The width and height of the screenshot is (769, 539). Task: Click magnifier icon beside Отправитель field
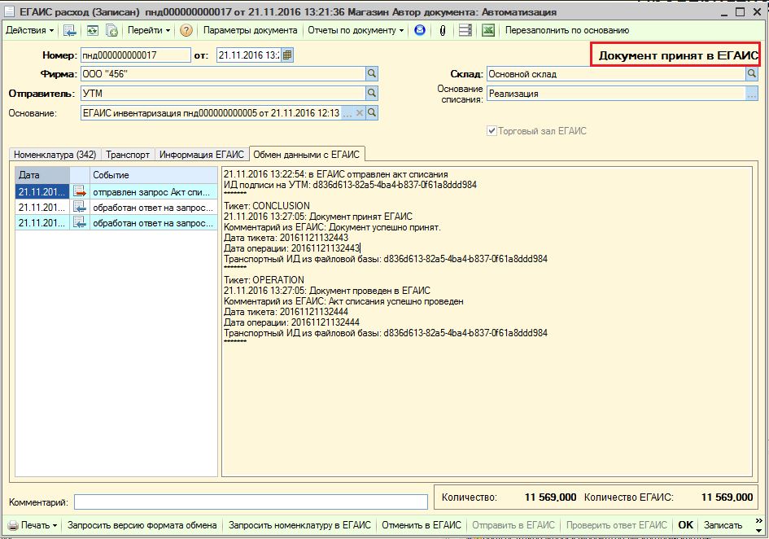pyautogui.click(x=372, y=93)
